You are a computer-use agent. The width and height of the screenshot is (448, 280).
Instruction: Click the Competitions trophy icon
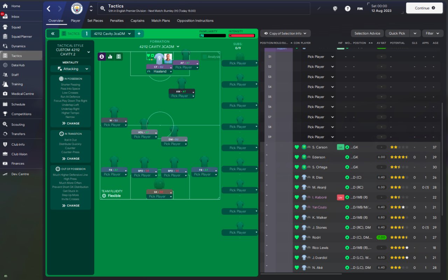pos(5,114)
